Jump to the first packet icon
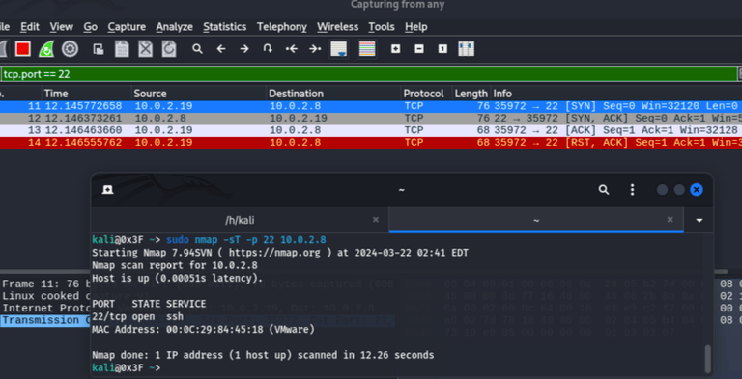 coord(292,49)
